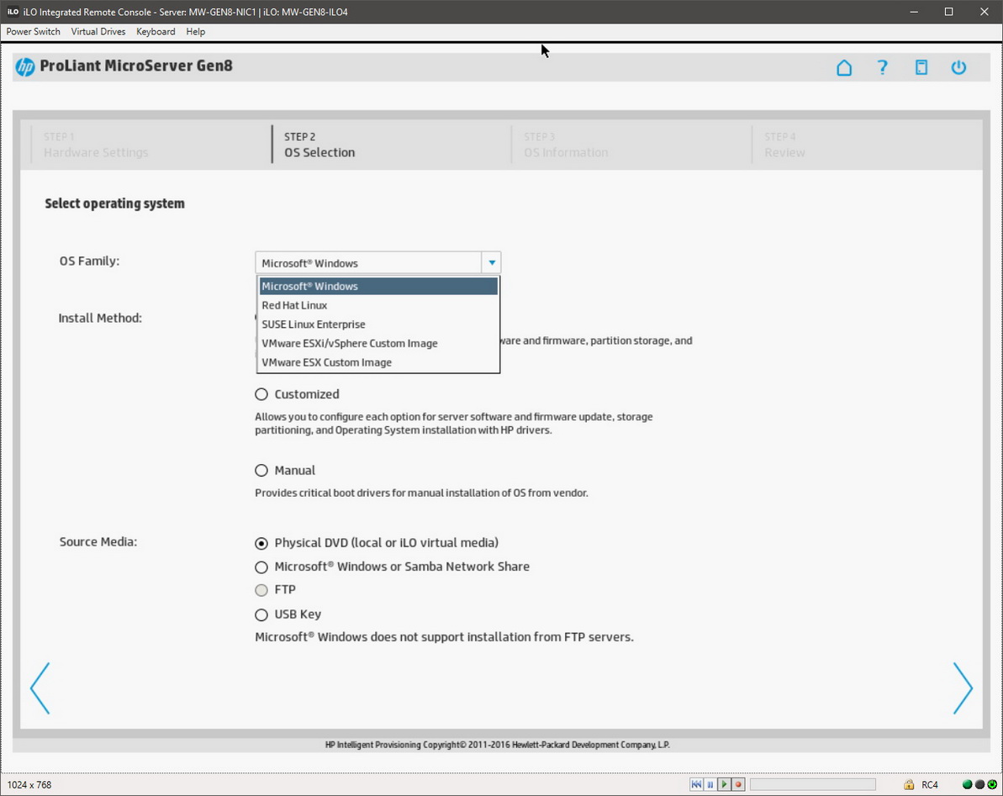Open the Help menu
1003x796 pixels.
[x=196, y=31]
